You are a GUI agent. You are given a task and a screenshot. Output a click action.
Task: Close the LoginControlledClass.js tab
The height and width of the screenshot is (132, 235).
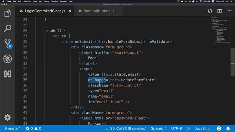(x=70, y=11)
